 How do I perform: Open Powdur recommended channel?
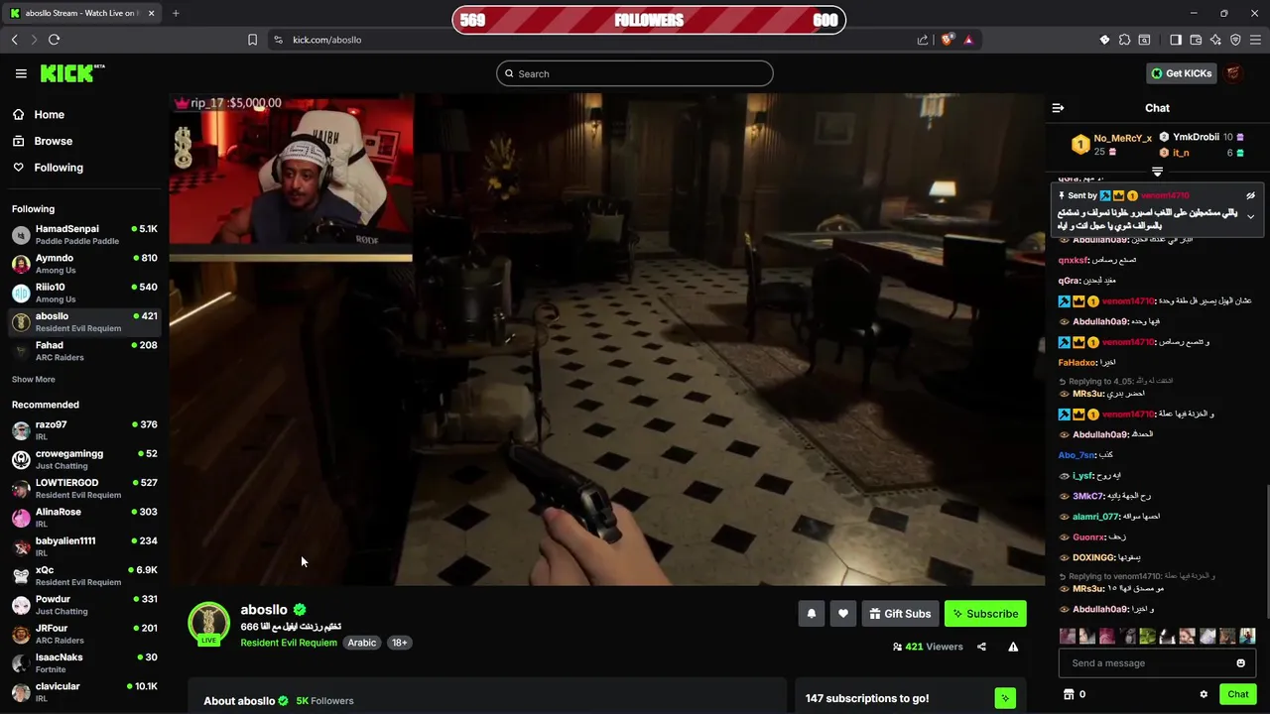coord(84,605)
